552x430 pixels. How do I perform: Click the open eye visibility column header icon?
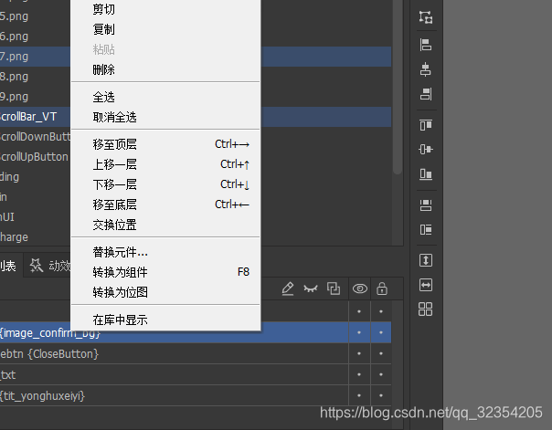pos(360,288)
